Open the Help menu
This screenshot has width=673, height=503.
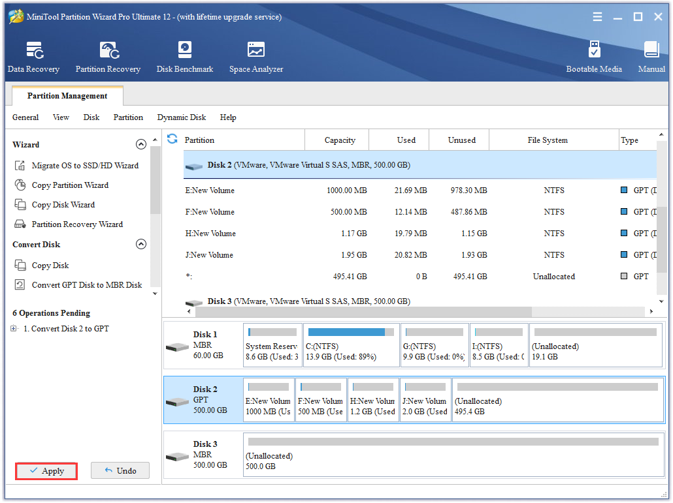228,117
